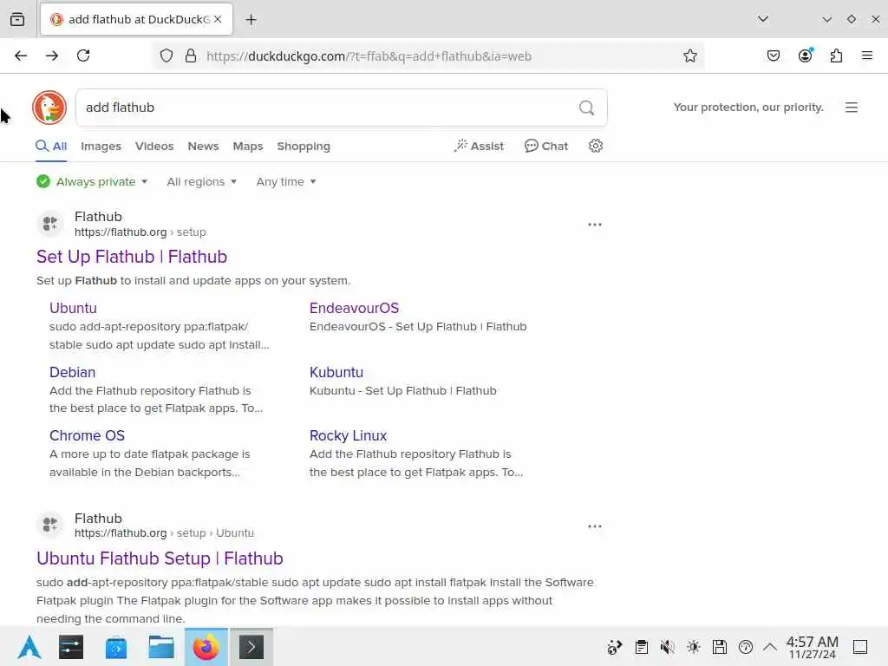Image resolution: width=888 pixels, height=666 pixels.
Task: Open DuckDuckGo side hamburger menu
Action: point(852,108)
